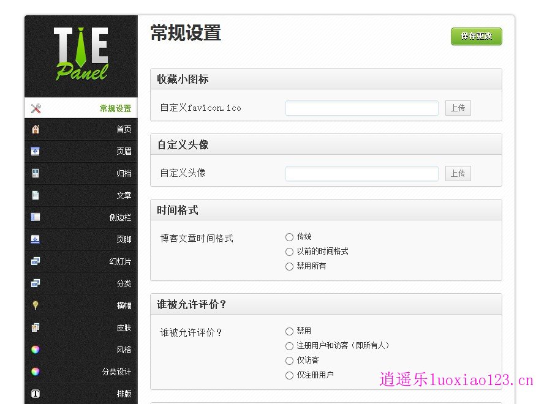The image size is (536, 404).
Task: Click the house icon for 首页
Action: pyautogui.click(x=36, y=129)
